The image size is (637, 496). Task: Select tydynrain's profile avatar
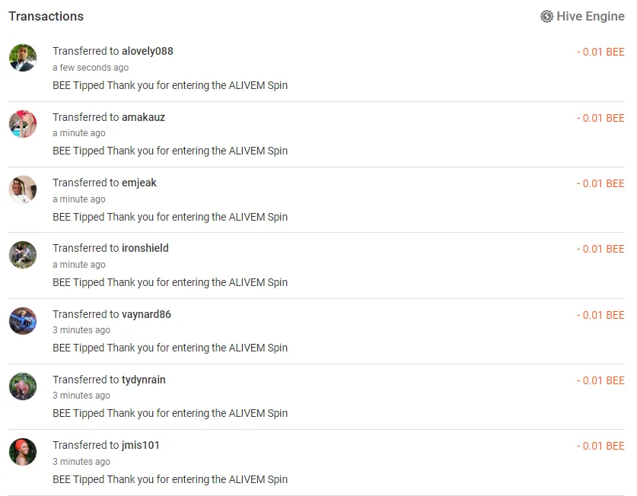tap(23, 386)
